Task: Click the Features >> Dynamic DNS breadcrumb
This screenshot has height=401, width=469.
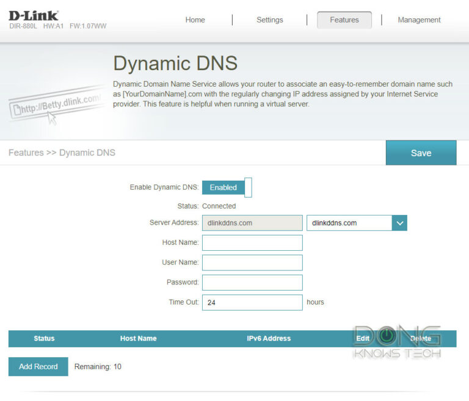Action: [62, 153]
